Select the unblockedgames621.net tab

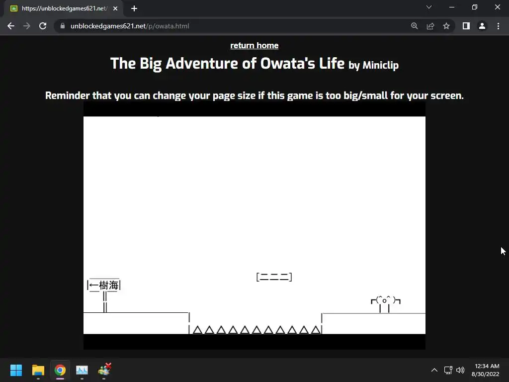coord(64,8)
